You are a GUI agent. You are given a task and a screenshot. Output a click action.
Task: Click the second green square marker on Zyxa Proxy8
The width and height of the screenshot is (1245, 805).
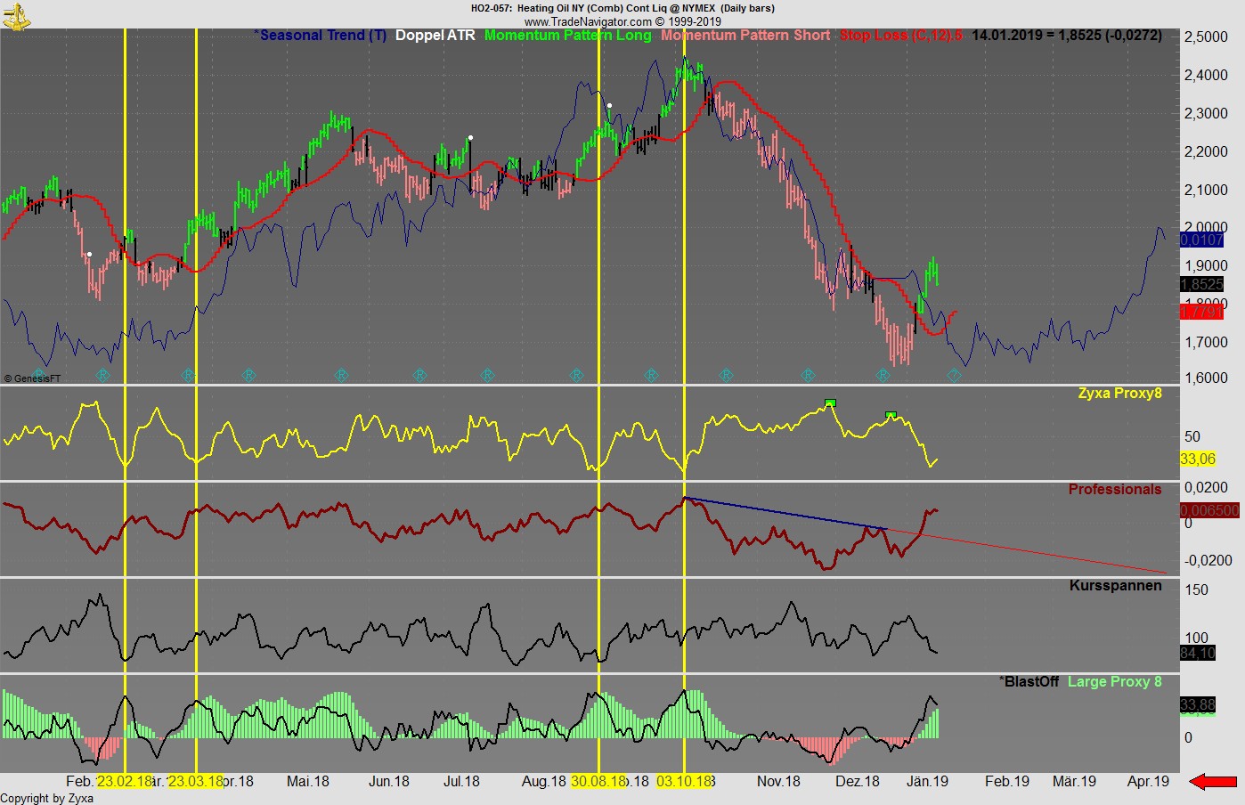891,415
